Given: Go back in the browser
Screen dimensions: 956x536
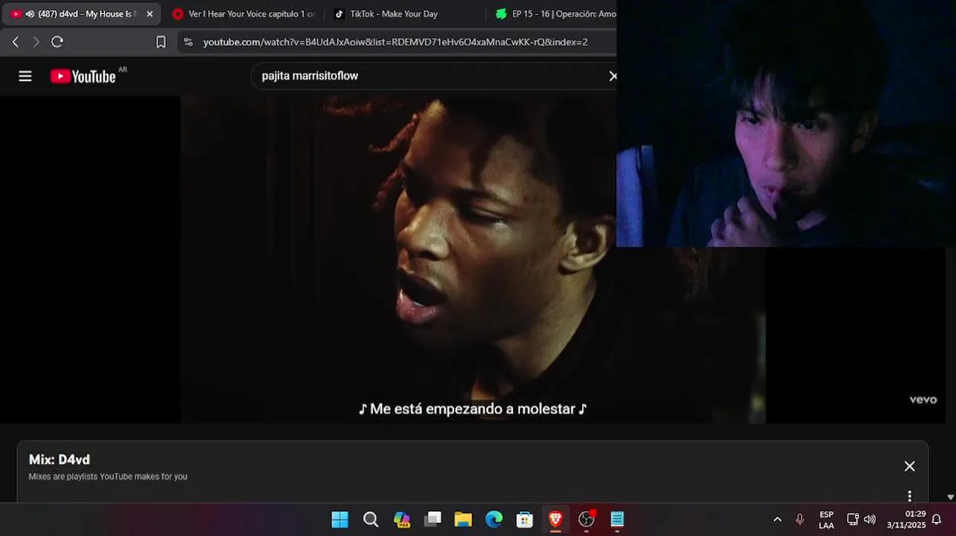Looking at the screenshot, I should 15,42.
